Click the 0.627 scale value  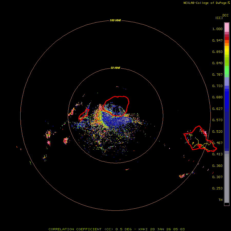coord(217,109)
